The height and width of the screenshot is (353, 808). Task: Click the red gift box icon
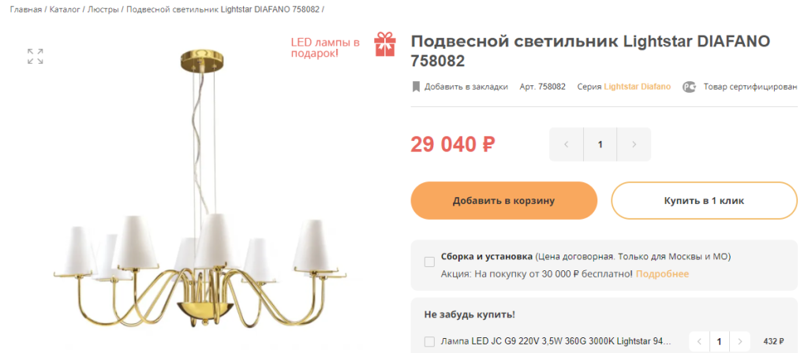point(385,44)
